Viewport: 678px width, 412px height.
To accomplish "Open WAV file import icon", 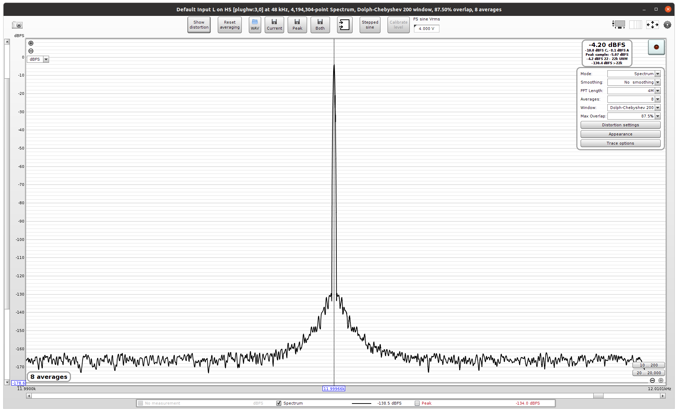I will [255, 25].
